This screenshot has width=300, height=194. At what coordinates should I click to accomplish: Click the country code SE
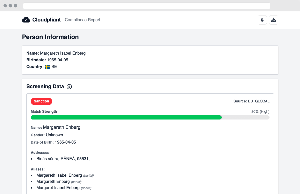[54, 67]
